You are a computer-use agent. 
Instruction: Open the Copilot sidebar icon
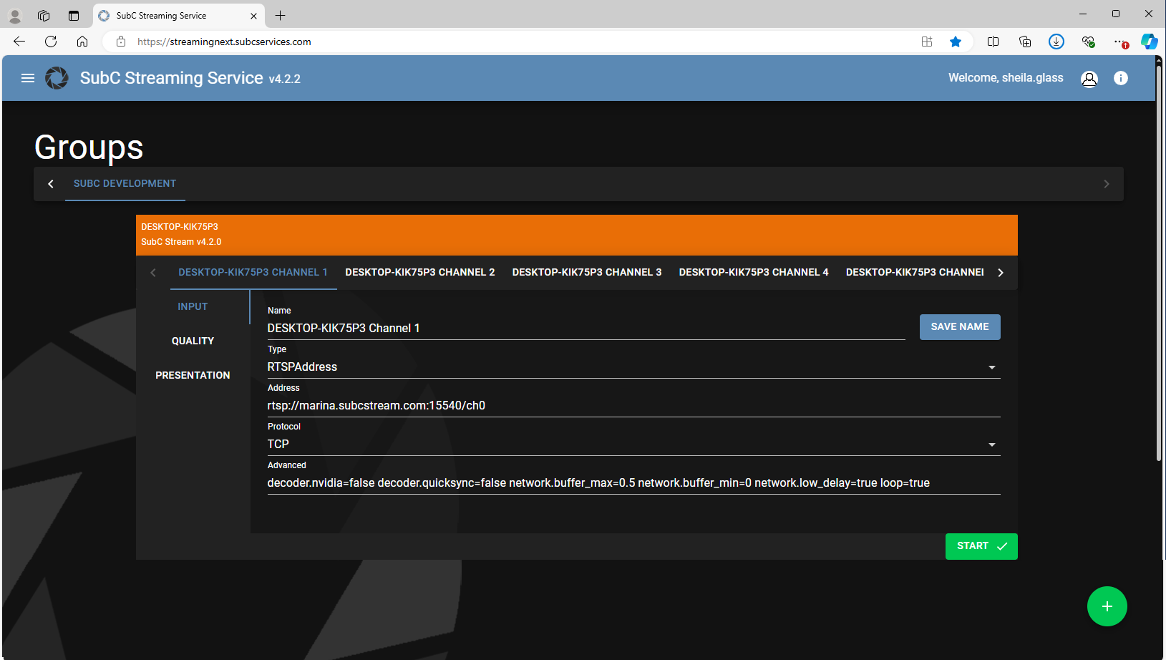tap(1150, 42)
